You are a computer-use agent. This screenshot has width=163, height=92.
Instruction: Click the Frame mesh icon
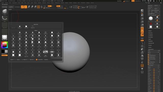[142, 46]
